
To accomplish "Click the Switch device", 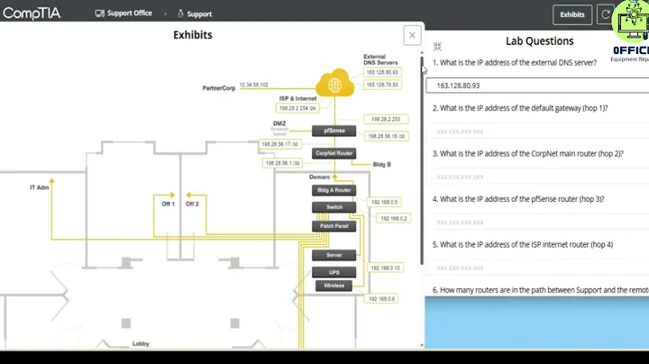I will (x=334, y=207).
